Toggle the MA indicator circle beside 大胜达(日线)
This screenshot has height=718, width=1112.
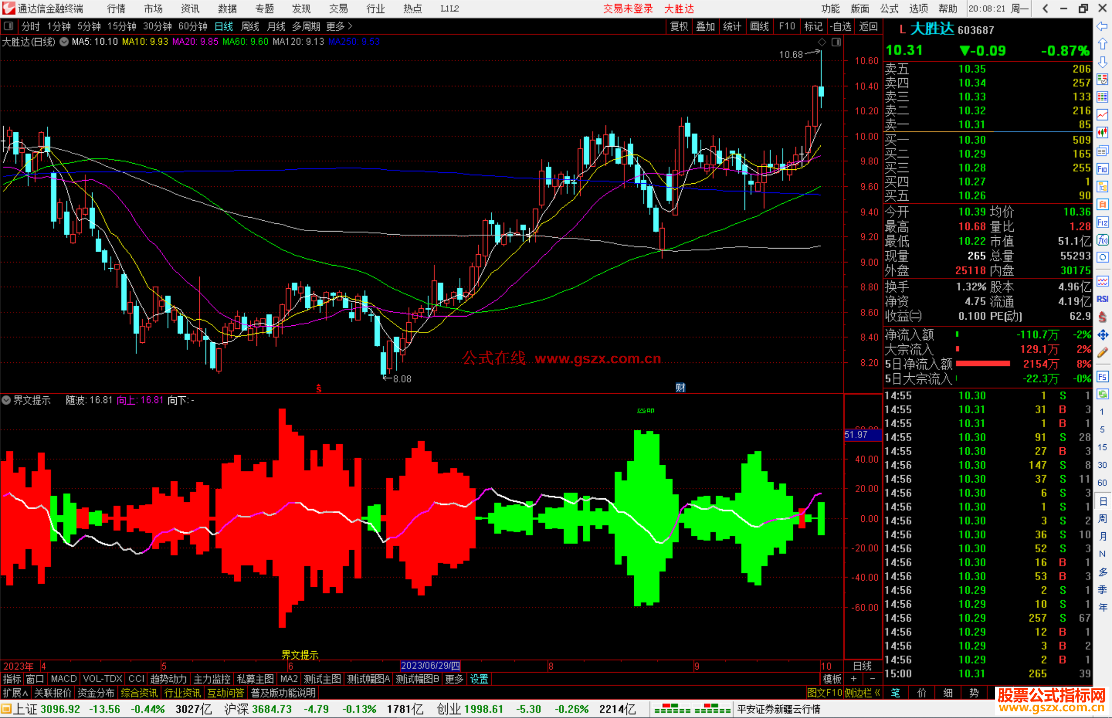pos(64,42)
